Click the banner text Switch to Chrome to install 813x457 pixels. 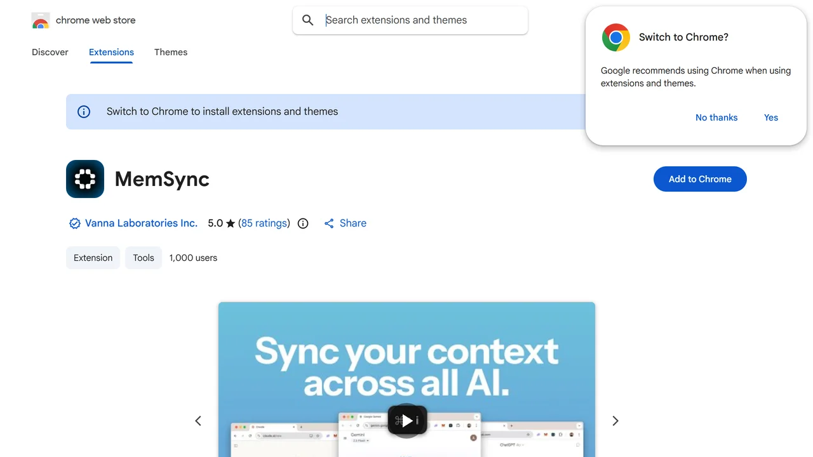222,112
